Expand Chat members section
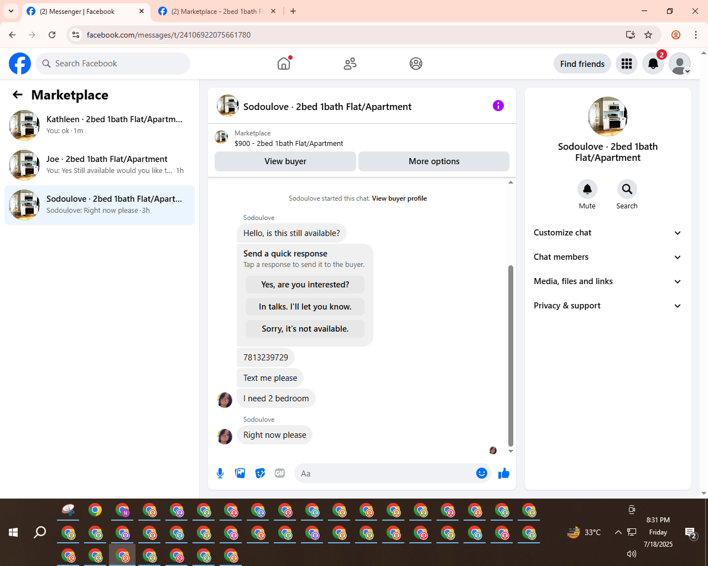Screen dimensions: 708x566 click(x=608, y=257)
